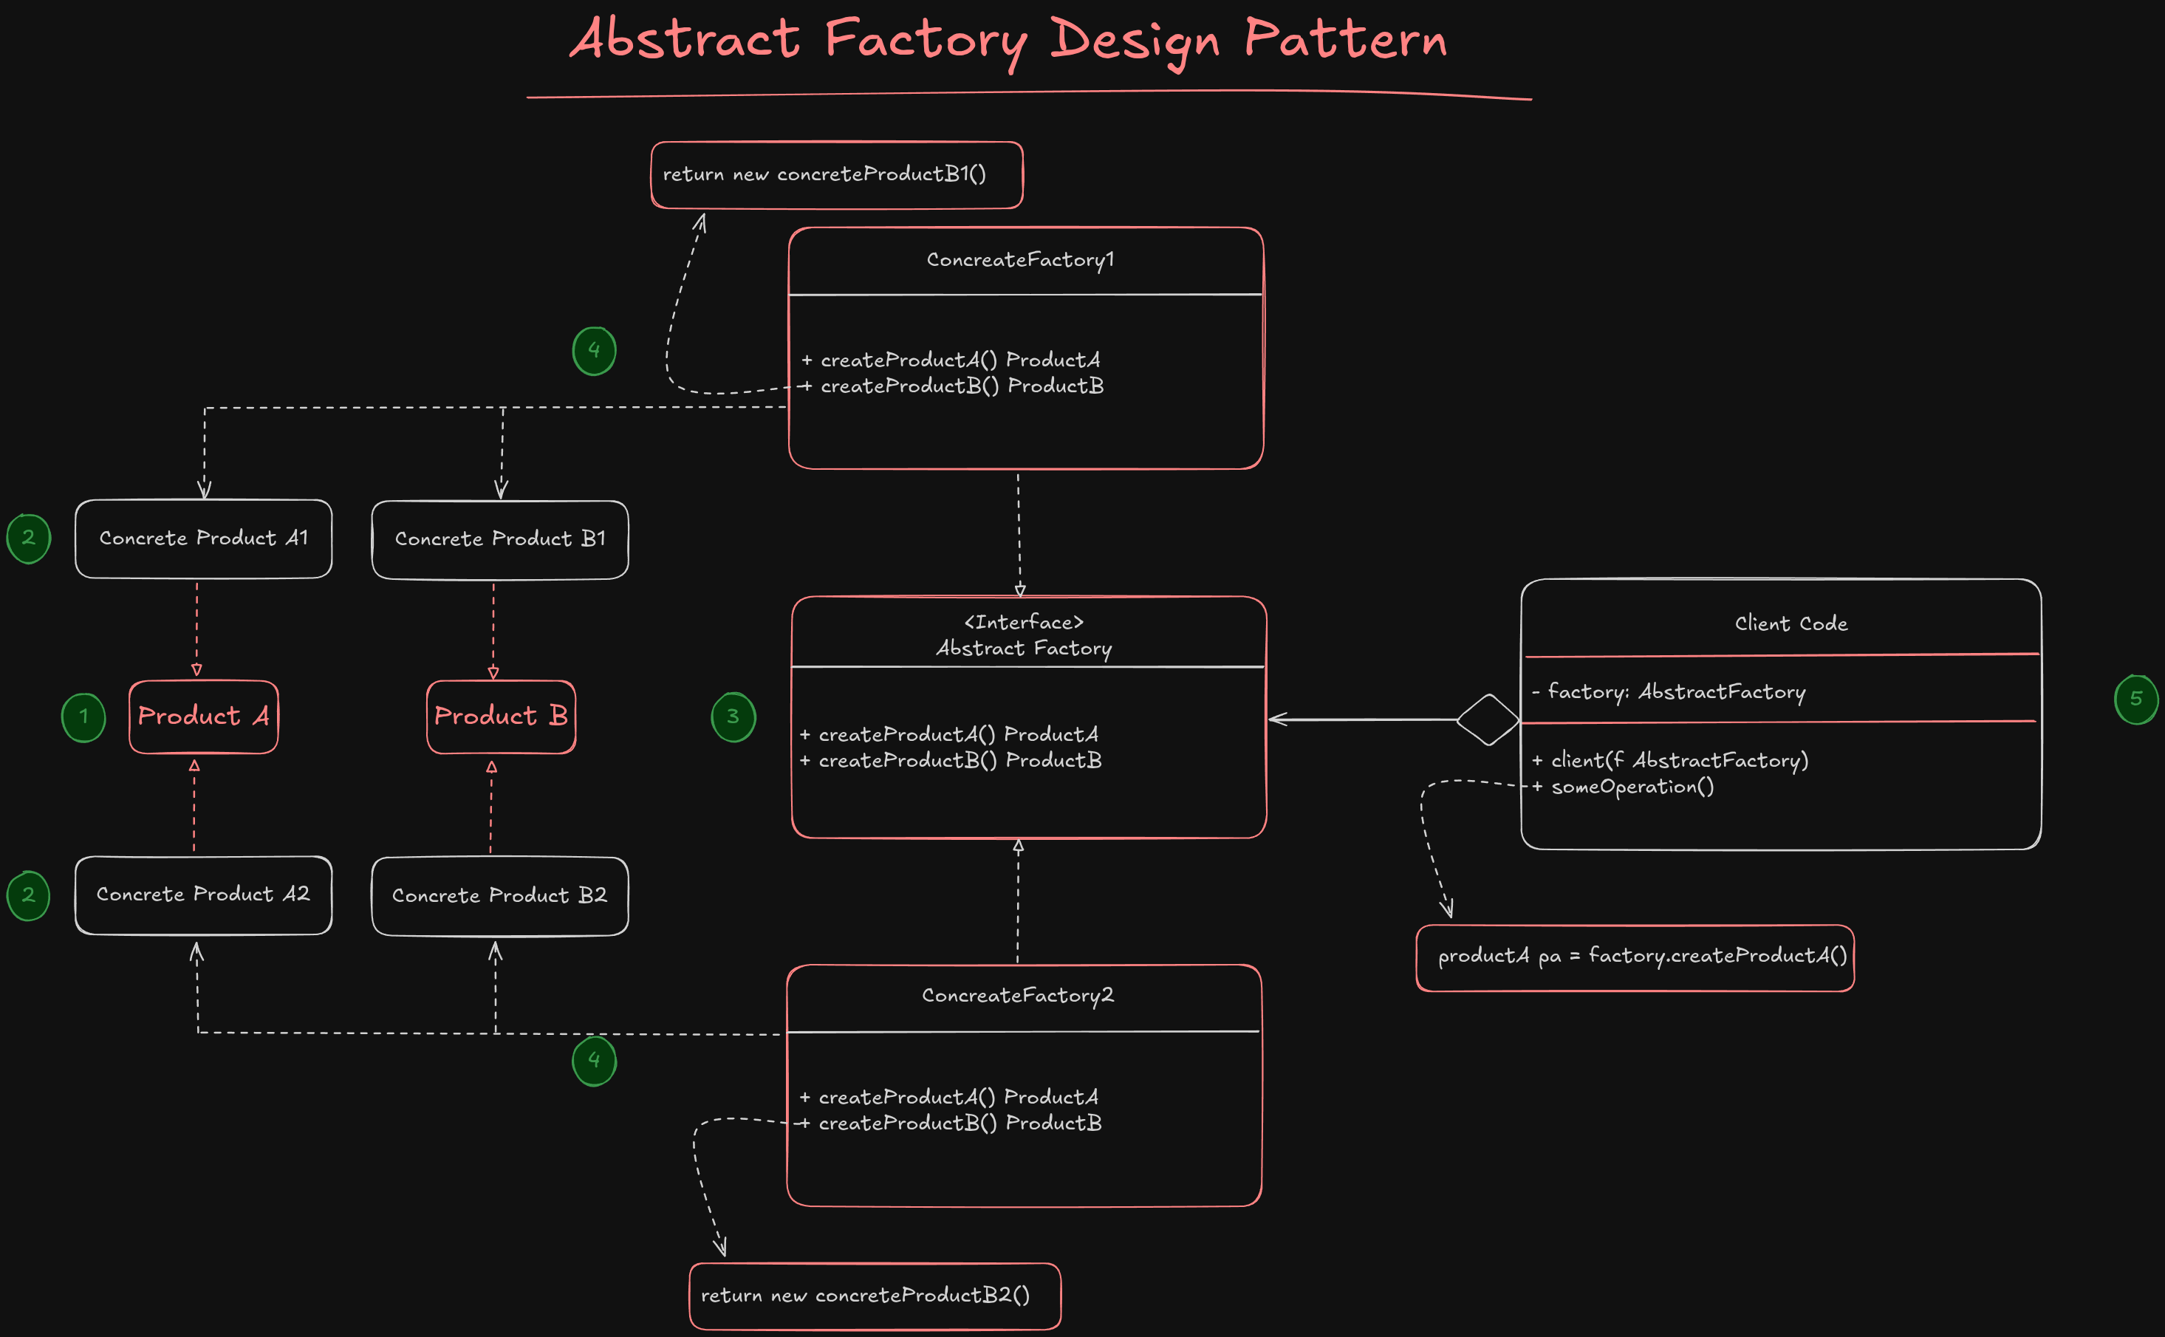Click the Concrete Product B2 box
Viewport: 2165px width, 1337px height.
tap(500, 896)
